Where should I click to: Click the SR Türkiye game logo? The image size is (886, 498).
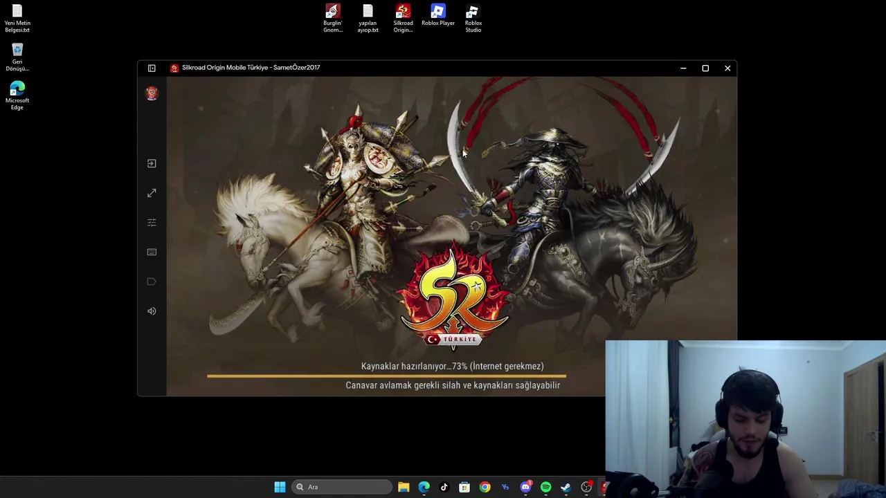454,297
